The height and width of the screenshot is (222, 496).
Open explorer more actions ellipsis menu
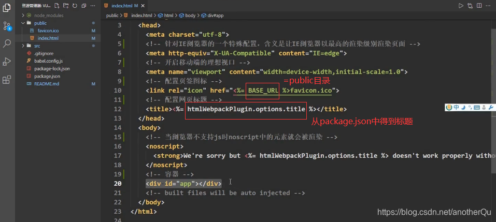pos(93,6)
